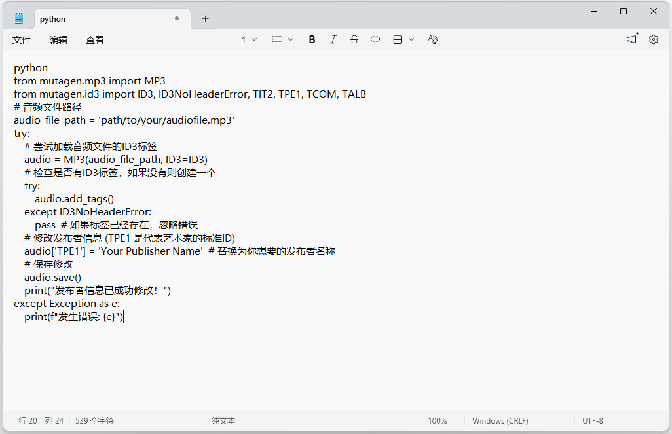Click the 'except Exception as e:' line
This screenshot has width=672, height=434.
click(x=67, y=304)
